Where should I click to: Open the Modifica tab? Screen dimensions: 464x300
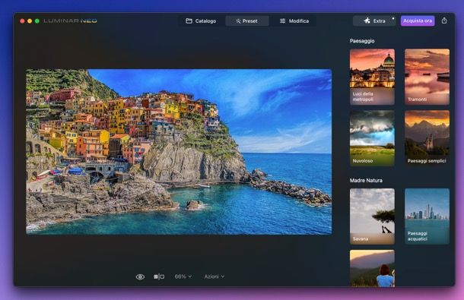(x=294, y=21)
